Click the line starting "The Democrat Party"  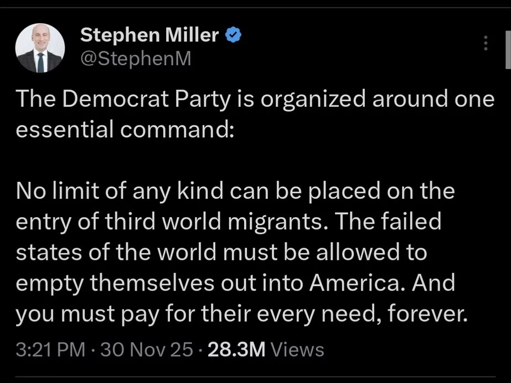coord(255,99)
